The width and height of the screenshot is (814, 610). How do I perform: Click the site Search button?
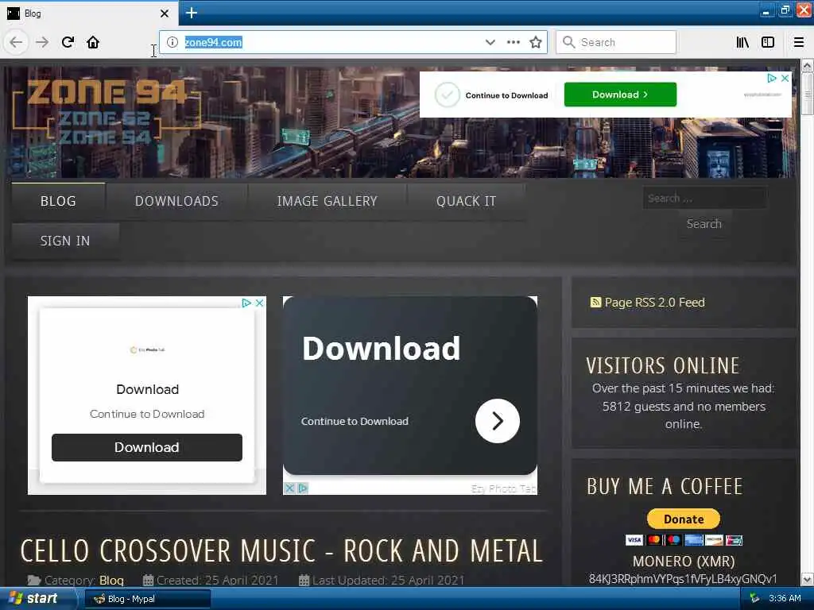tap(704, 224)
